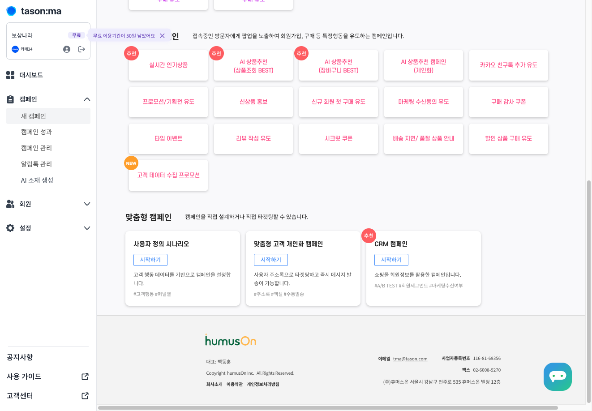Click the 고객센터 external link icon

pyautogui.click(x=85, y=396)
